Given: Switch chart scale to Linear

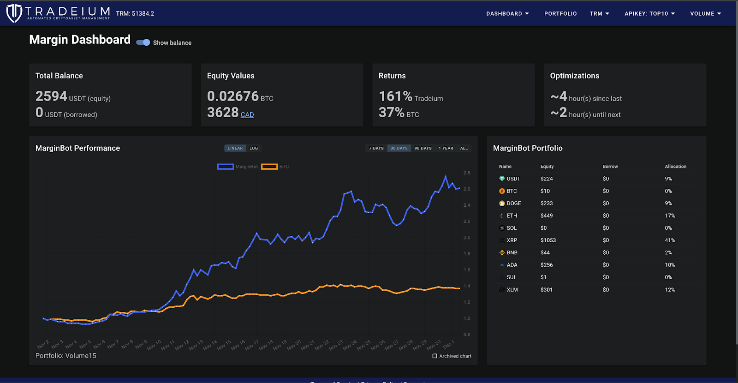Looking at the screenshot, I should point(235,148).
